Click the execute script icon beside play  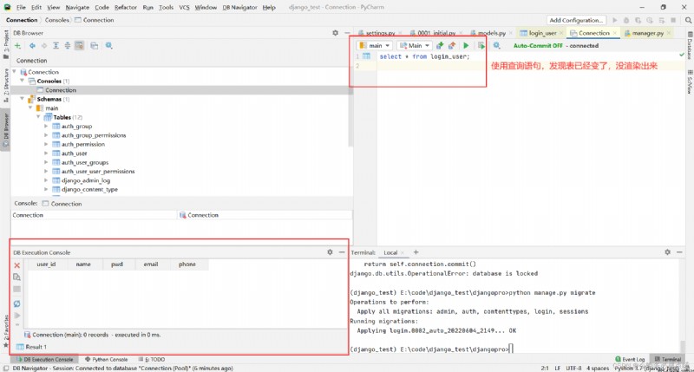(481, 46)
